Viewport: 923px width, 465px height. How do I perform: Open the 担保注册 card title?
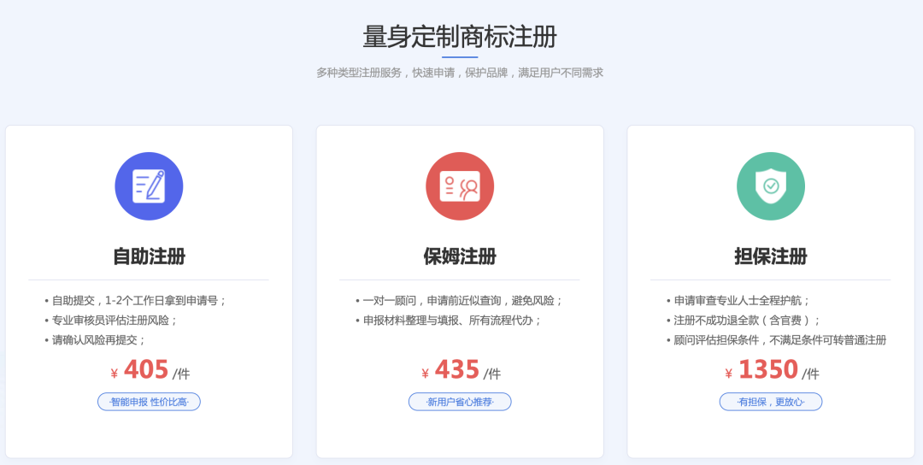(x=771, y=256)
